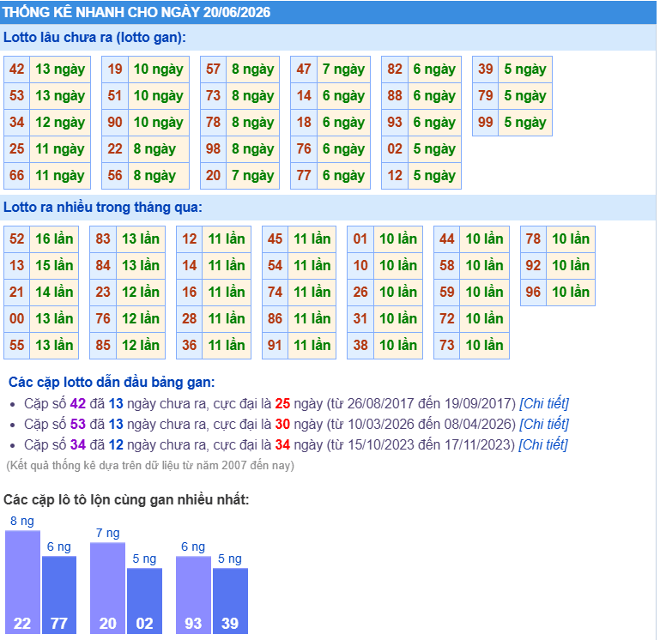The width and height of the screenshot is (660, 640).
Task: Select frequent number 58
Action: point(447,265)
